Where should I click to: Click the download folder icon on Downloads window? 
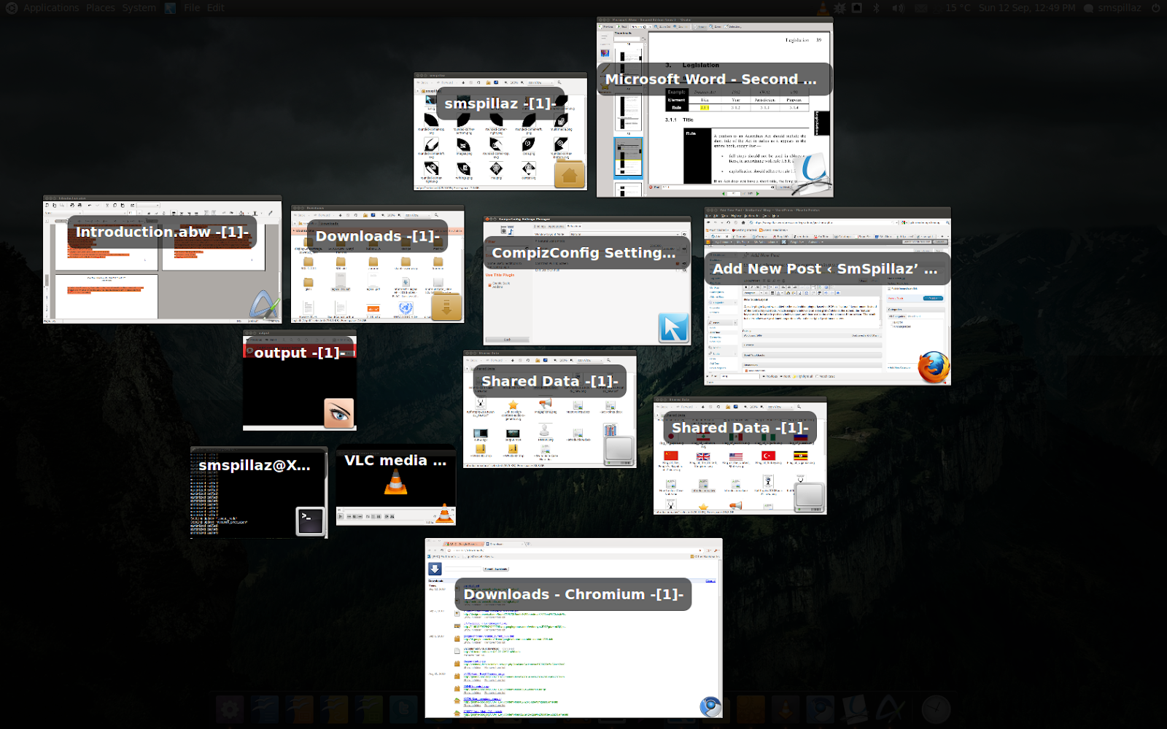[446, 307]
